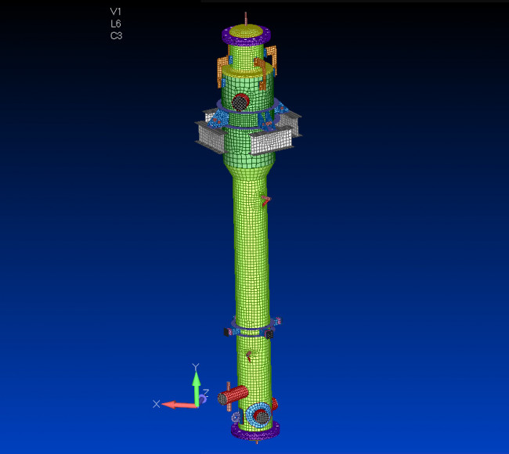Select the blue Z axis marker
Screen dimensions: 509x454
tap(203, 399)
